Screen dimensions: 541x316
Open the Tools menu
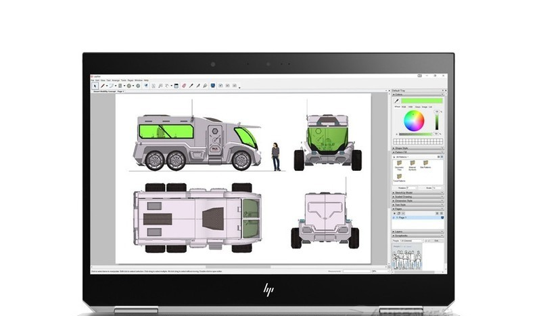(x=124, y=80)
